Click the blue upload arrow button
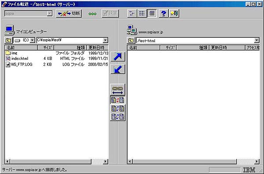Viewport: 264px width, 174px height. pos(117,57)
